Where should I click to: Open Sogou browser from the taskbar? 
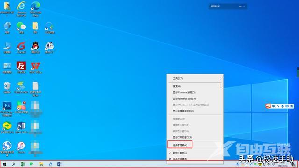50,164
